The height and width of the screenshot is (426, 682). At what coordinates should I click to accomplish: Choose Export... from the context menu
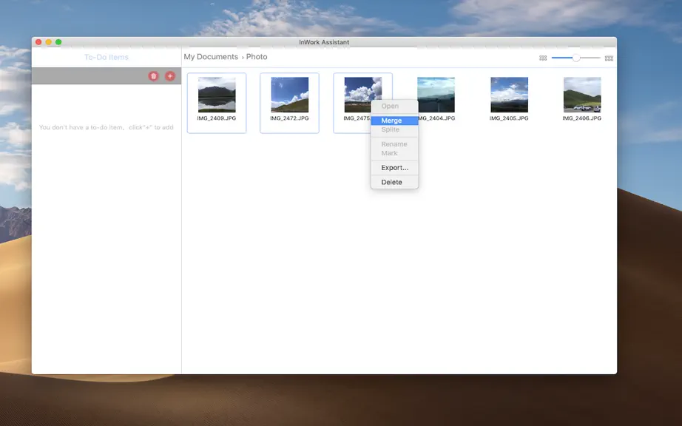click(394, 167)
